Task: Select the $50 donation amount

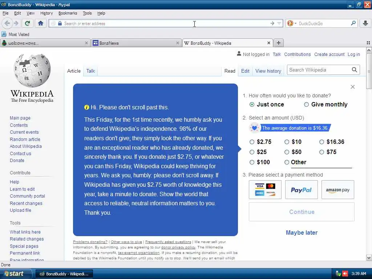Action: [x=287, y=152]
